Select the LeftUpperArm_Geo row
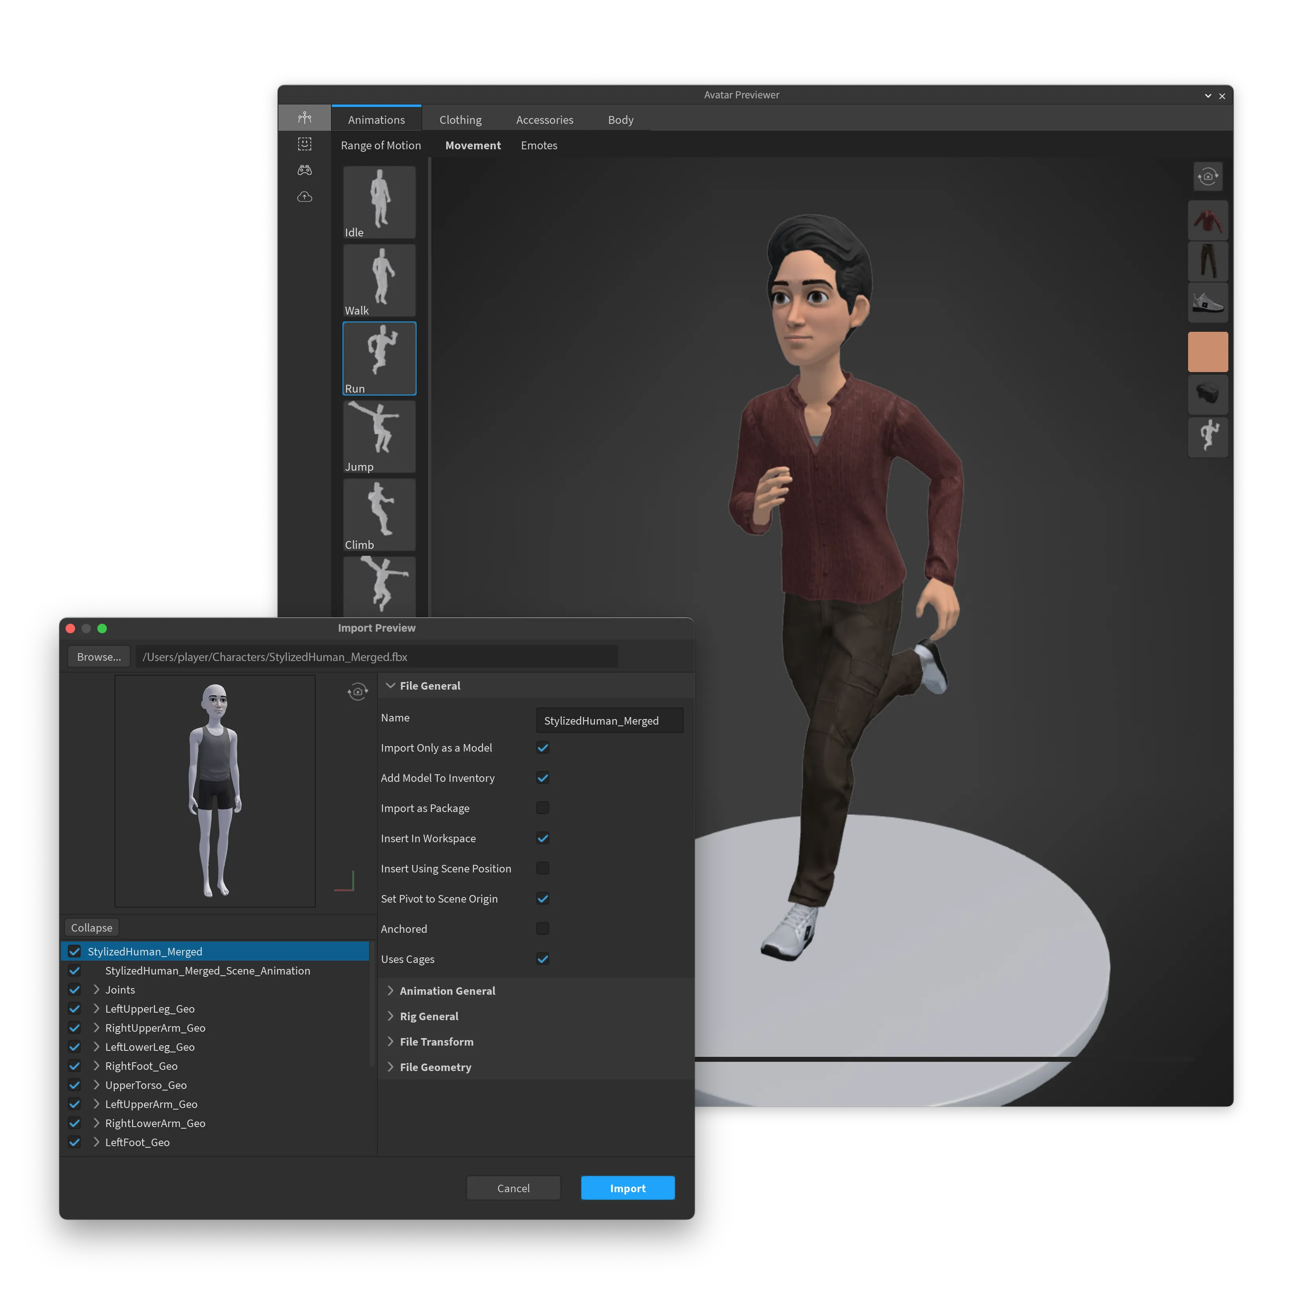The image size is (1311, 1311). point(216,1104)
